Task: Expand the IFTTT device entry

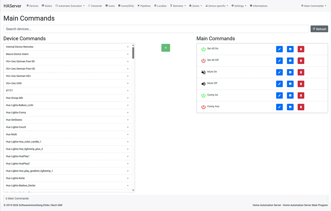Action: [68, 91]
